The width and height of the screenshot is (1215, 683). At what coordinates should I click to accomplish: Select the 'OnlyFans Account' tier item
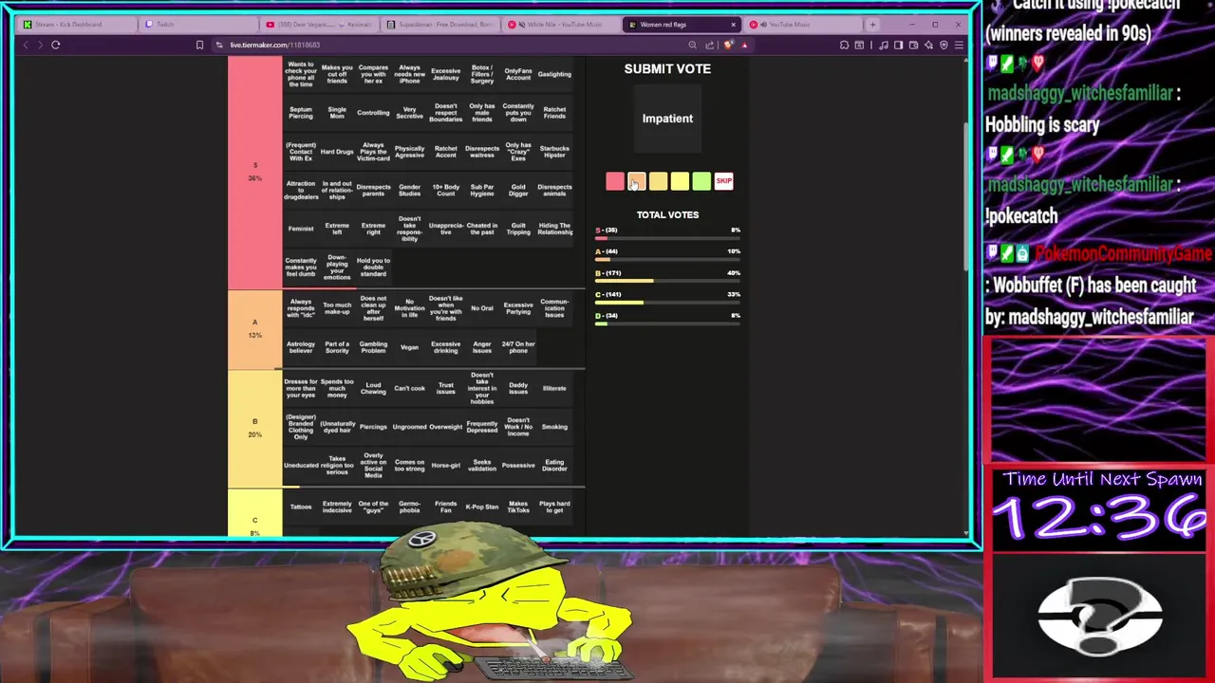pyautogui.click(x=518, y=74)
